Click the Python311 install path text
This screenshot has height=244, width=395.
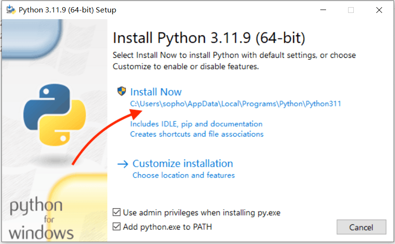coord(236,104)
